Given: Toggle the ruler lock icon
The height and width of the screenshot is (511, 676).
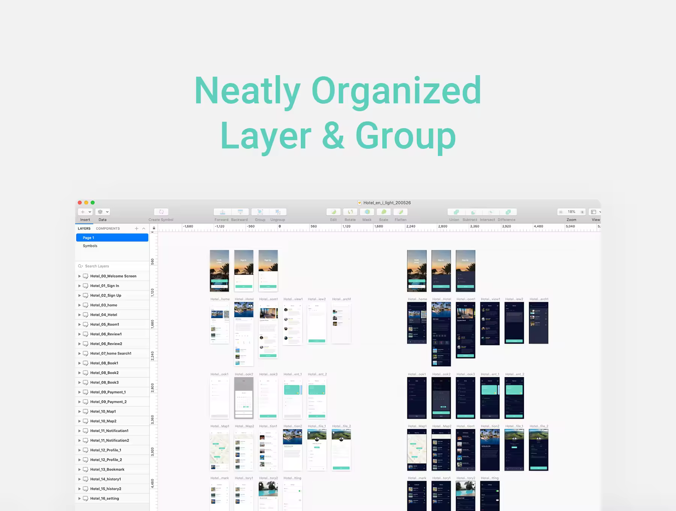Looking at the screenshot, I should tap(154, 228).
